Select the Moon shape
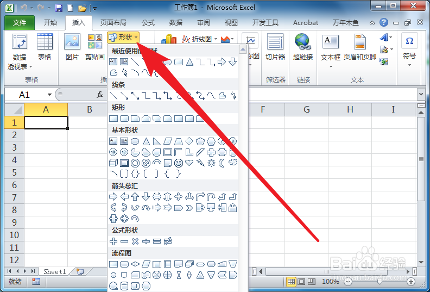The image size is (430, 292). (222, 163)
